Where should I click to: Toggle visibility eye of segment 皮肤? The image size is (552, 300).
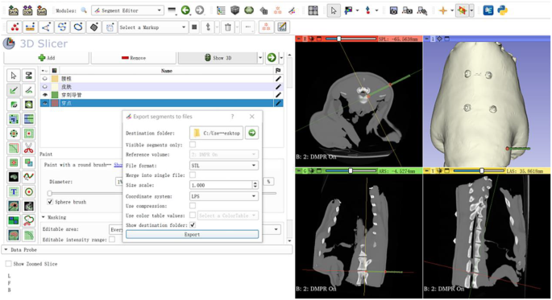(44, 87)
